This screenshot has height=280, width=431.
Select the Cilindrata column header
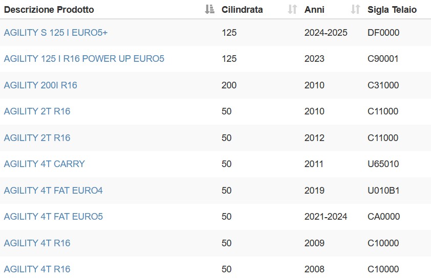tap(242, 10)
